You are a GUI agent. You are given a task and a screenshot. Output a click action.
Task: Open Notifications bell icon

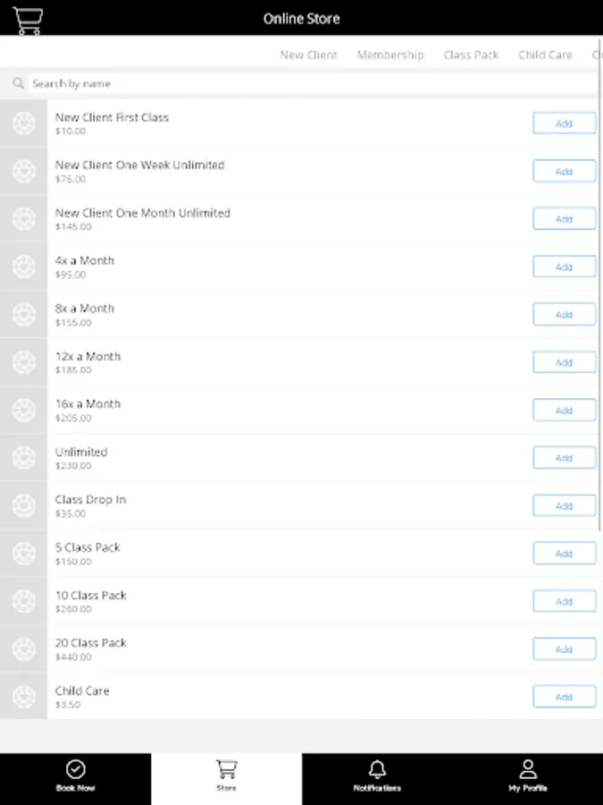click(377, 770)
